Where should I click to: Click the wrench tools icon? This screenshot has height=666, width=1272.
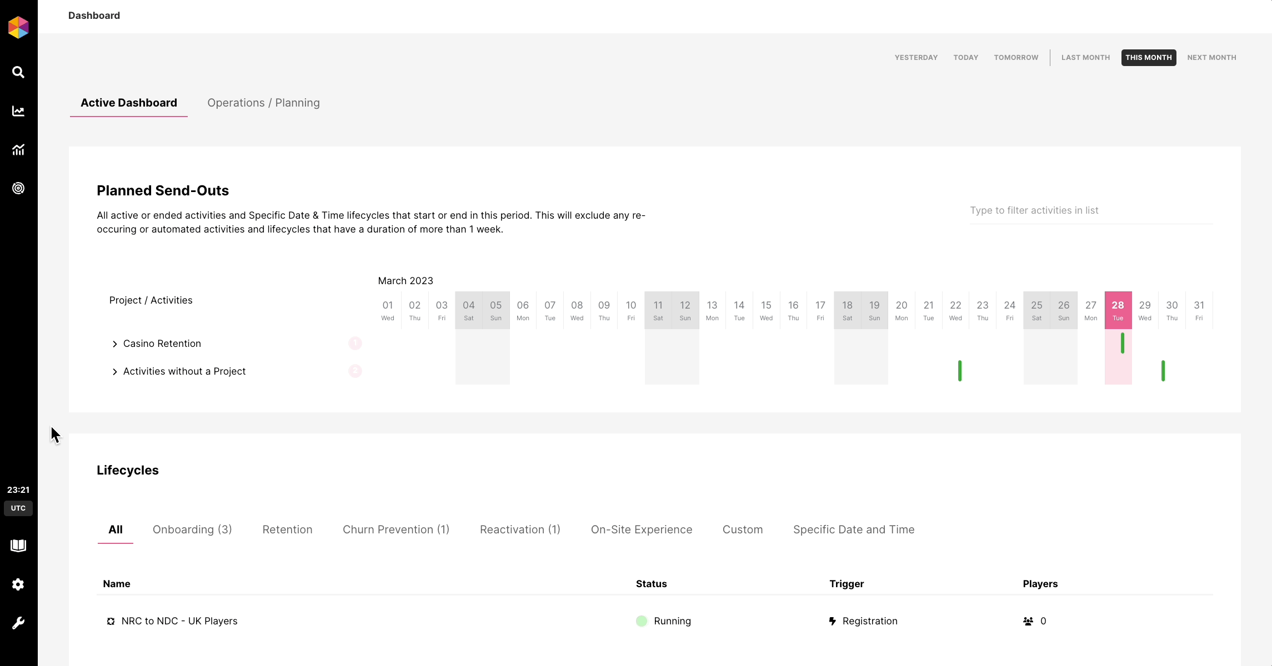click(x=18, y=623)
